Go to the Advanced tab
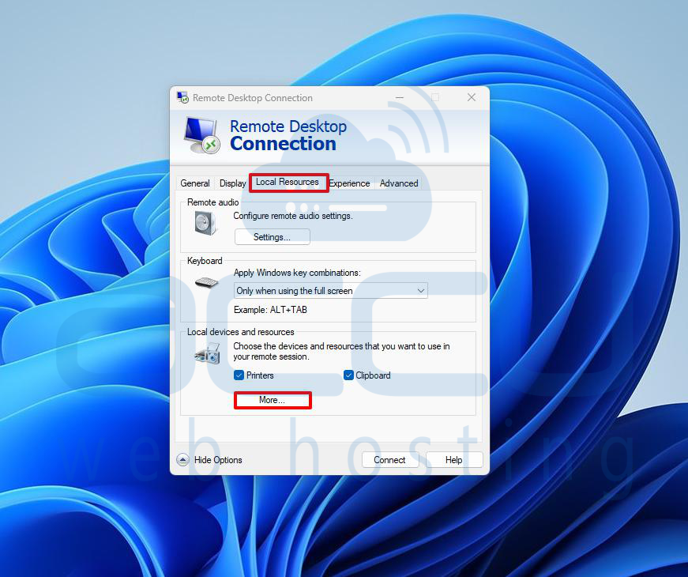Viewport: 688px width, 577px height. coord(399,183)
